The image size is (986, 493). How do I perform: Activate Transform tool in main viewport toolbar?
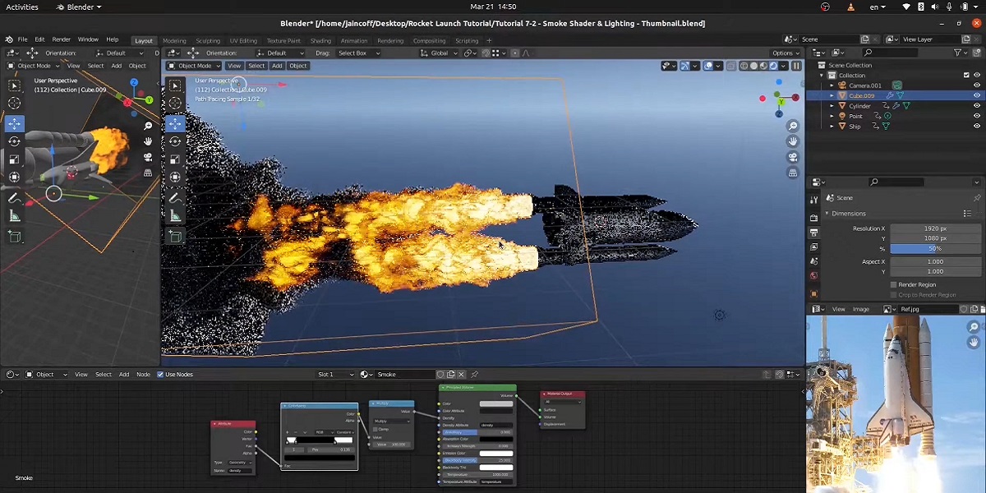pos(175,178)
